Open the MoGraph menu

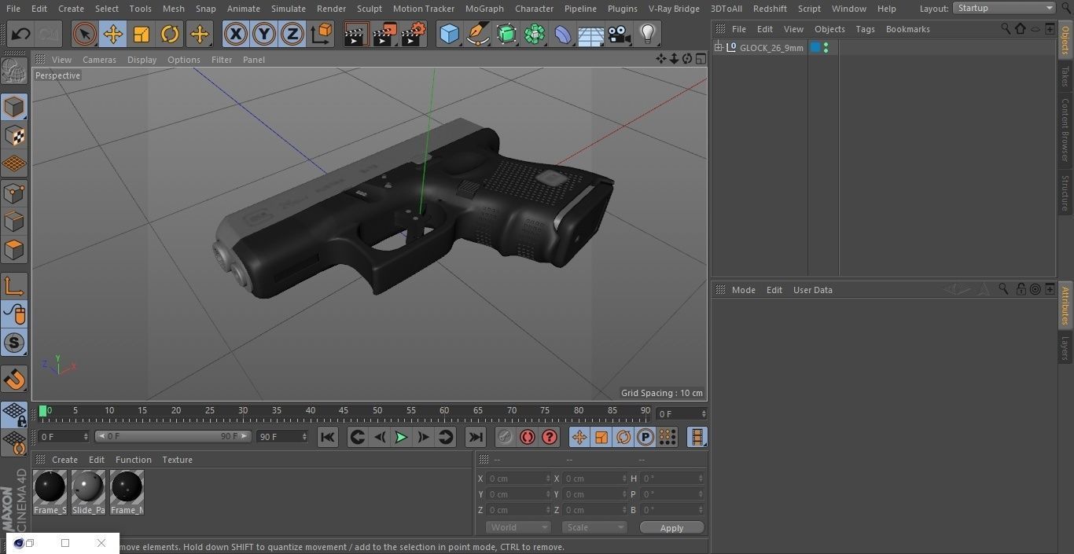(484, 8)
